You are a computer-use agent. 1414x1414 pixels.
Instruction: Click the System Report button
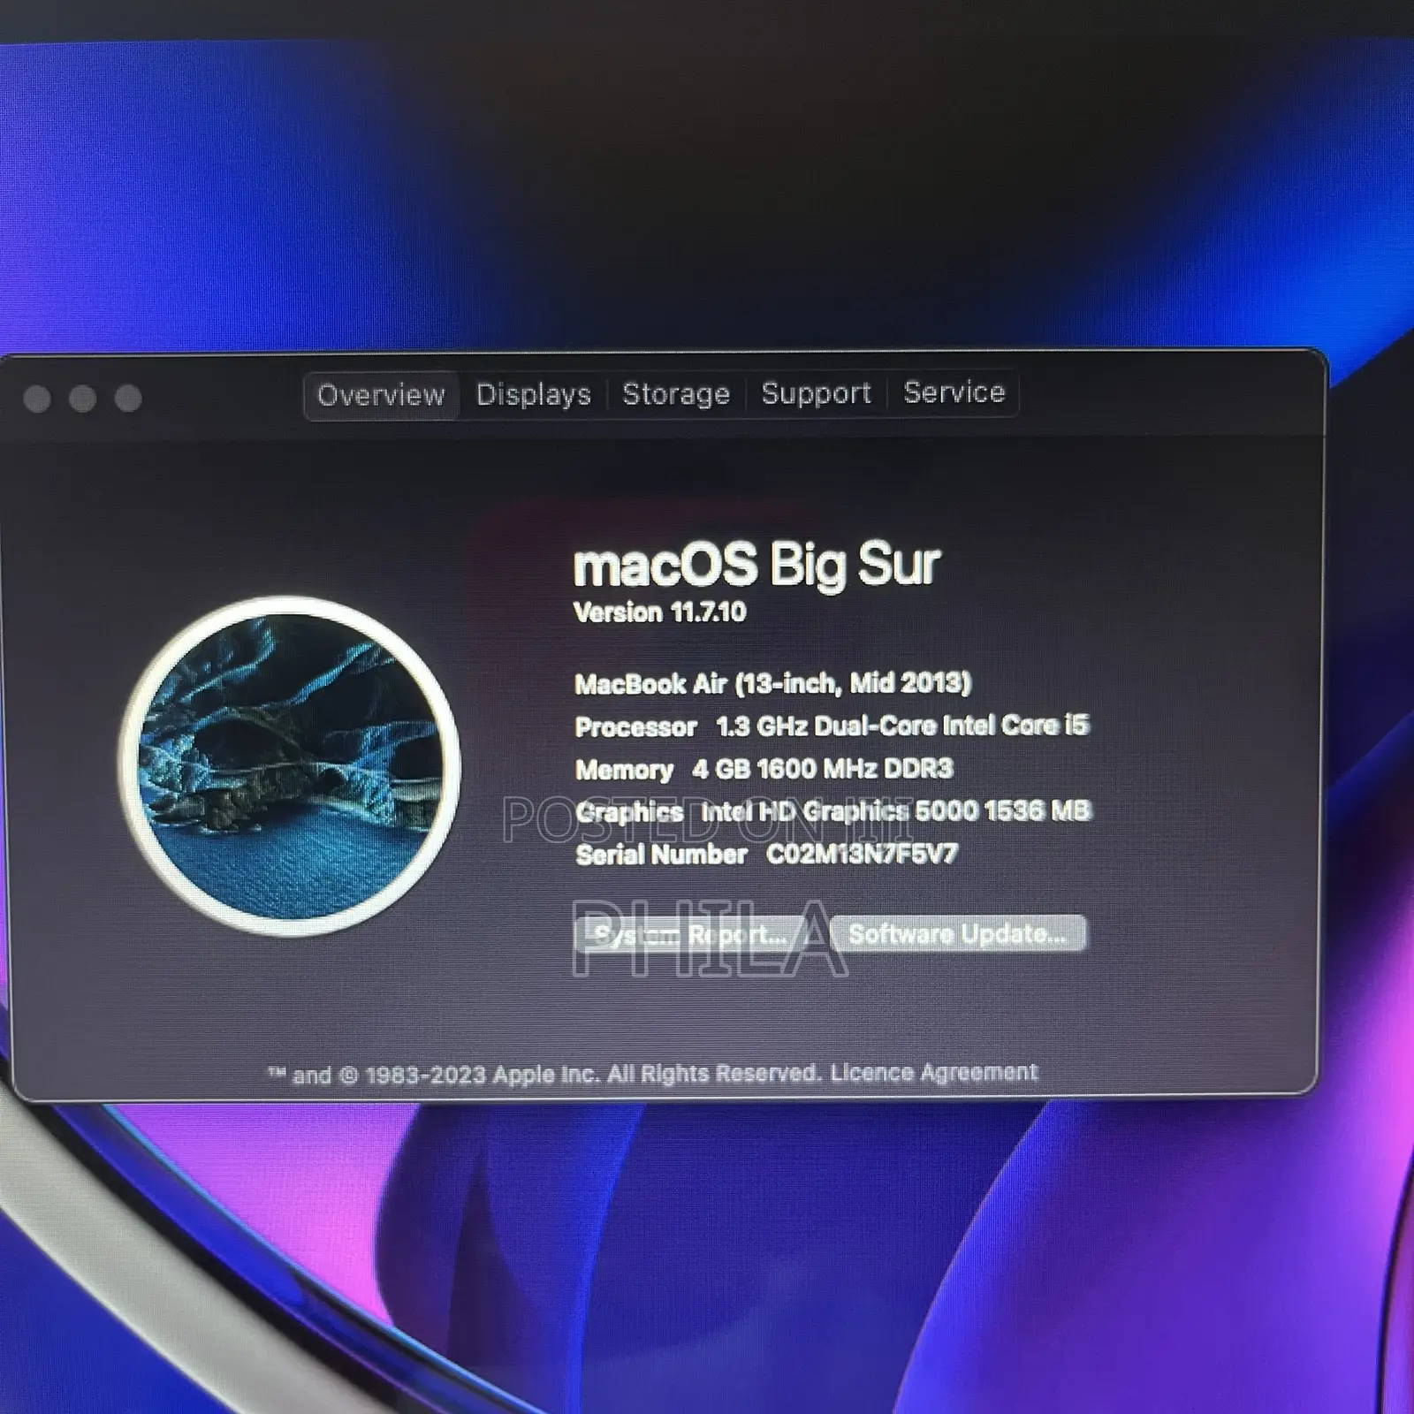click(x=690, y=934)
